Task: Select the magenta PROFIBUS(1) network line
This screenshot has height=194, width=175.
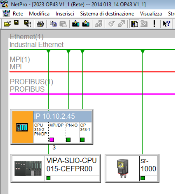Action: [92, 94]
